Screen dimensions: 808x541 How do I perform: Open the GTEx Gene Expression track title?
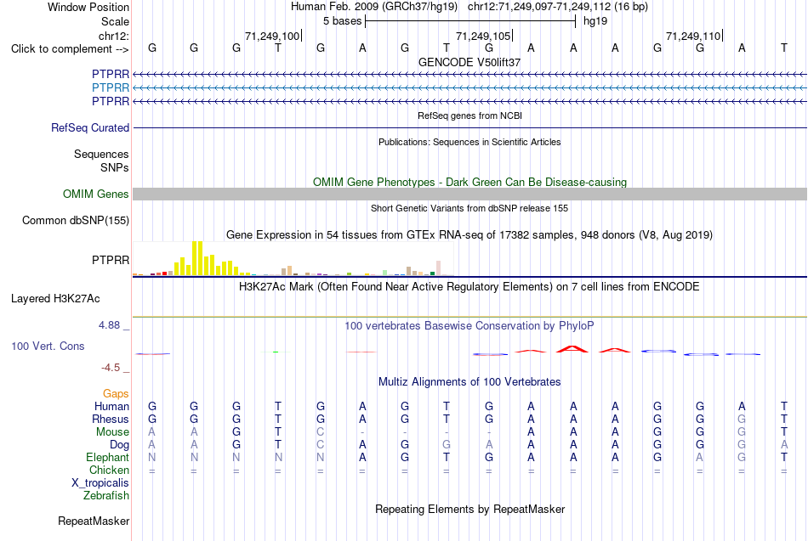[469, 234]
